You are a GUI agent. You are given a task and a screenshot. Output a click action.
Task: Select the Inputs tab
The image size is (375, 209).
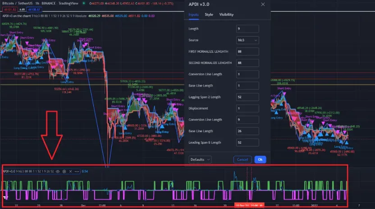tap(193, 14)
